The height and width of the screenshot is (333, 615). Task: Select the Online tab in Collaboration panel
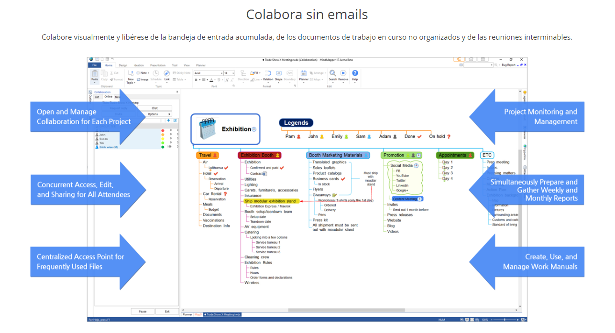[x=108, y=97]
